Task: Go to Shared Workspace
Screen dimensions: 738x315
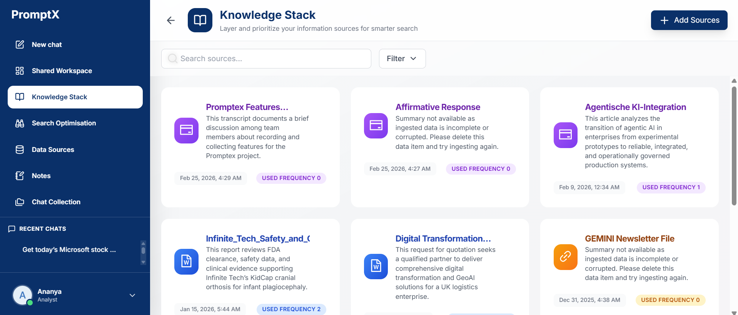Action: pyautogui.click(x=75, y=71)
